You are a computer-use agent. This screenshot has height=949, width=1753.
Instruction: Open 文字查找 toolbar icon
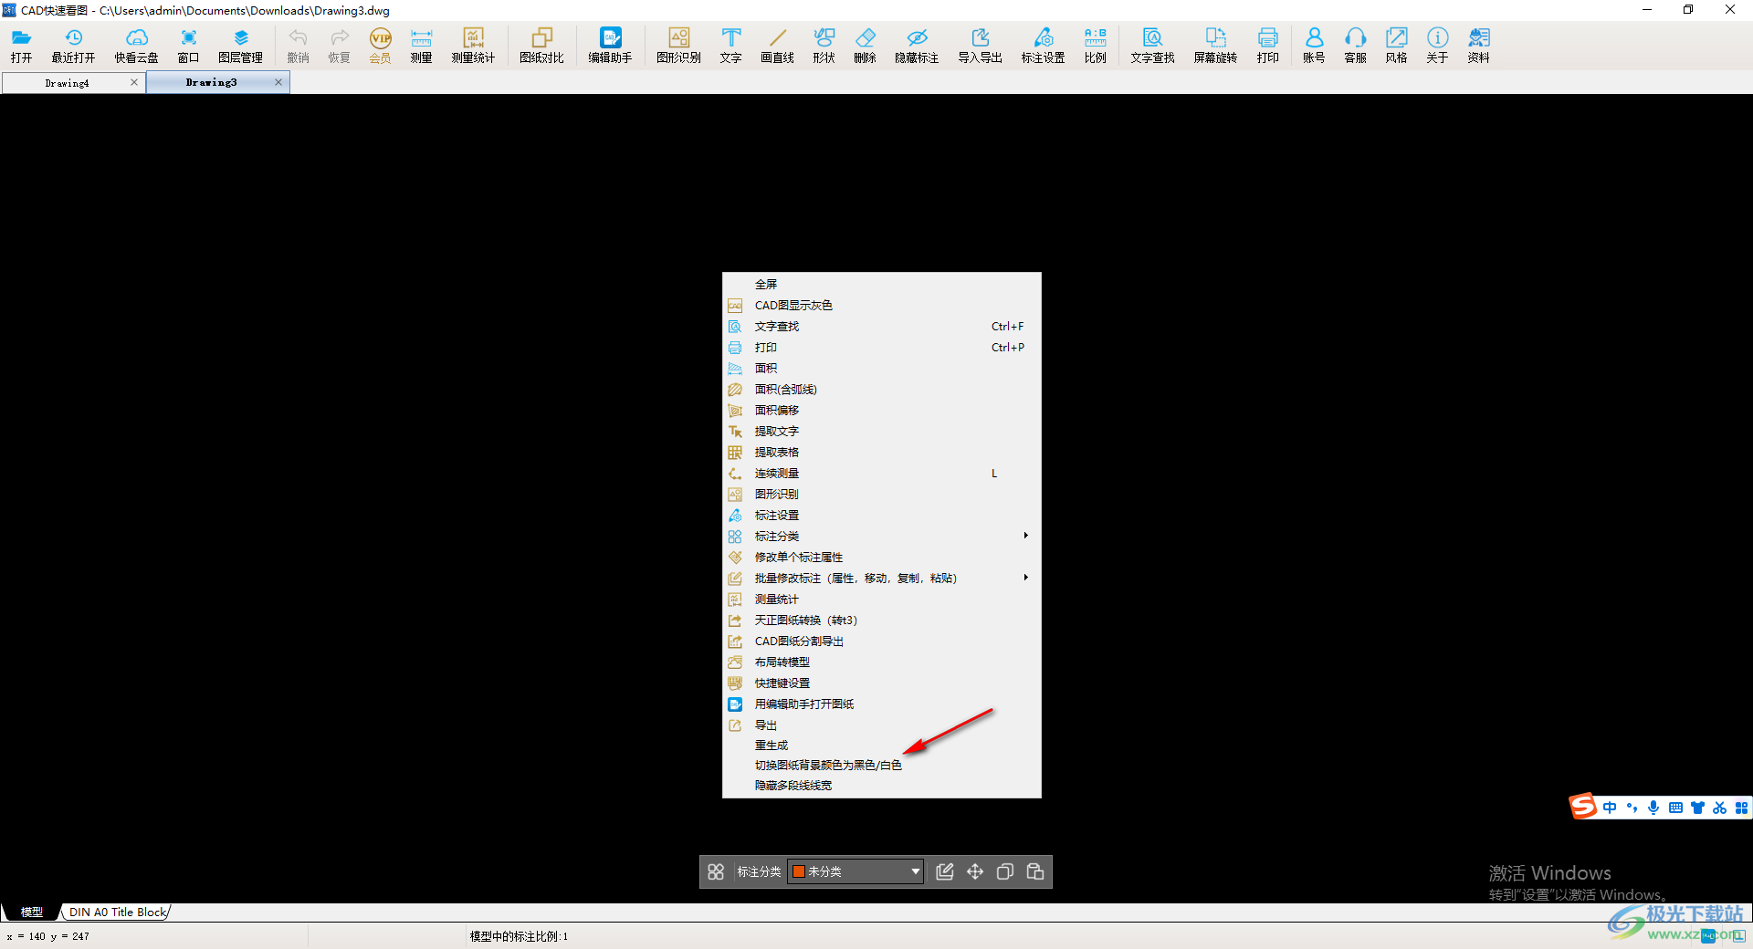click(1152, 45)
